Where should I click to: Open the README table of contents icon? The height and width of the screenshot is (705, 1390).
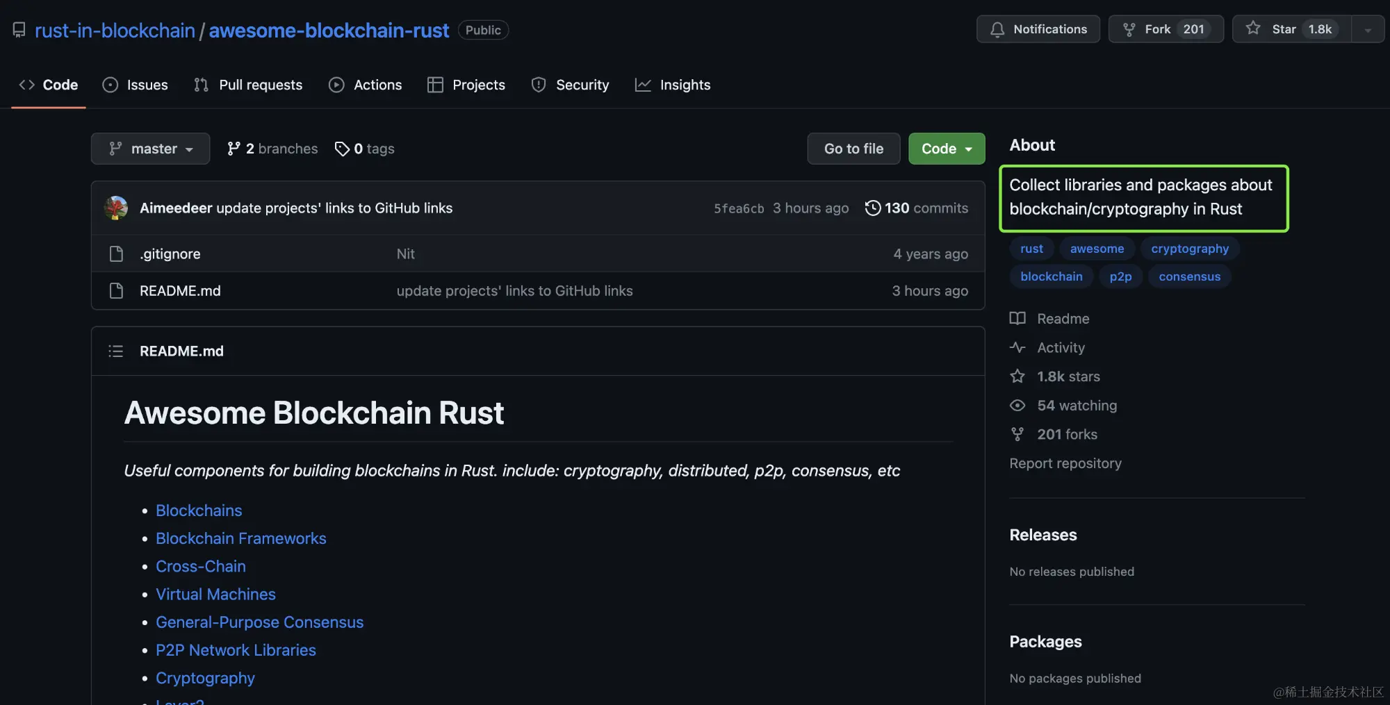point(116,351)
